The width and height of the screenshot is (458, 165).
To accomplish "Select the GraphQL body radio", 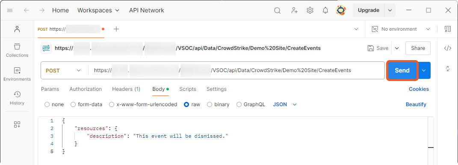I will click(251, 104).
